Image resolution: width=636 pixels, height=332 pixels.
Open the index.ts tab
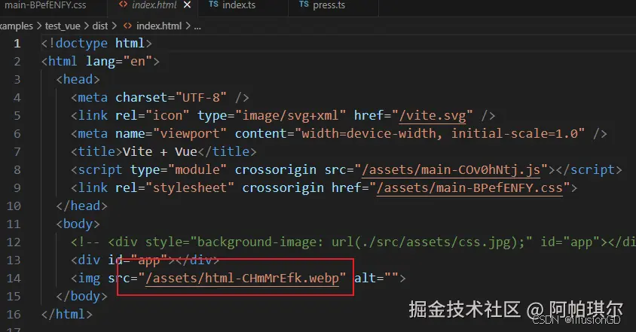[238, 5]
